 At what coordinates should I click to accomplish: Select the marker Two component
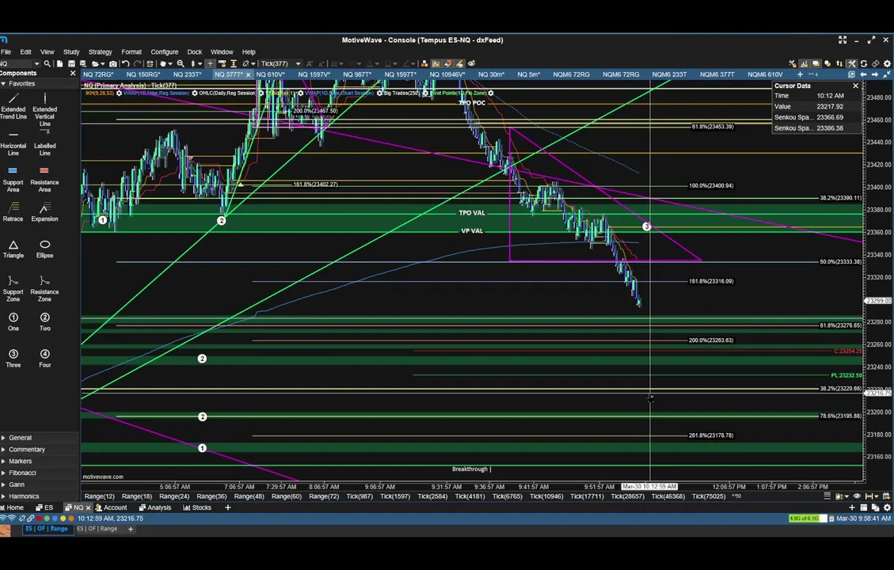click(x=44, y=321)
